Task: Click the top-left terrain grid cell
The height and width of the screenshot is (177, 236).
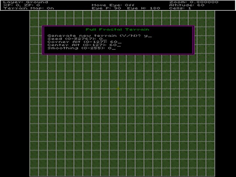Action: point(34,14)
